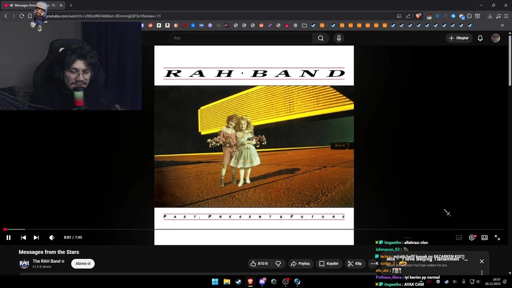
Task: Open a new browser tab
Action: pyautogui.click(x=71, y=5)
